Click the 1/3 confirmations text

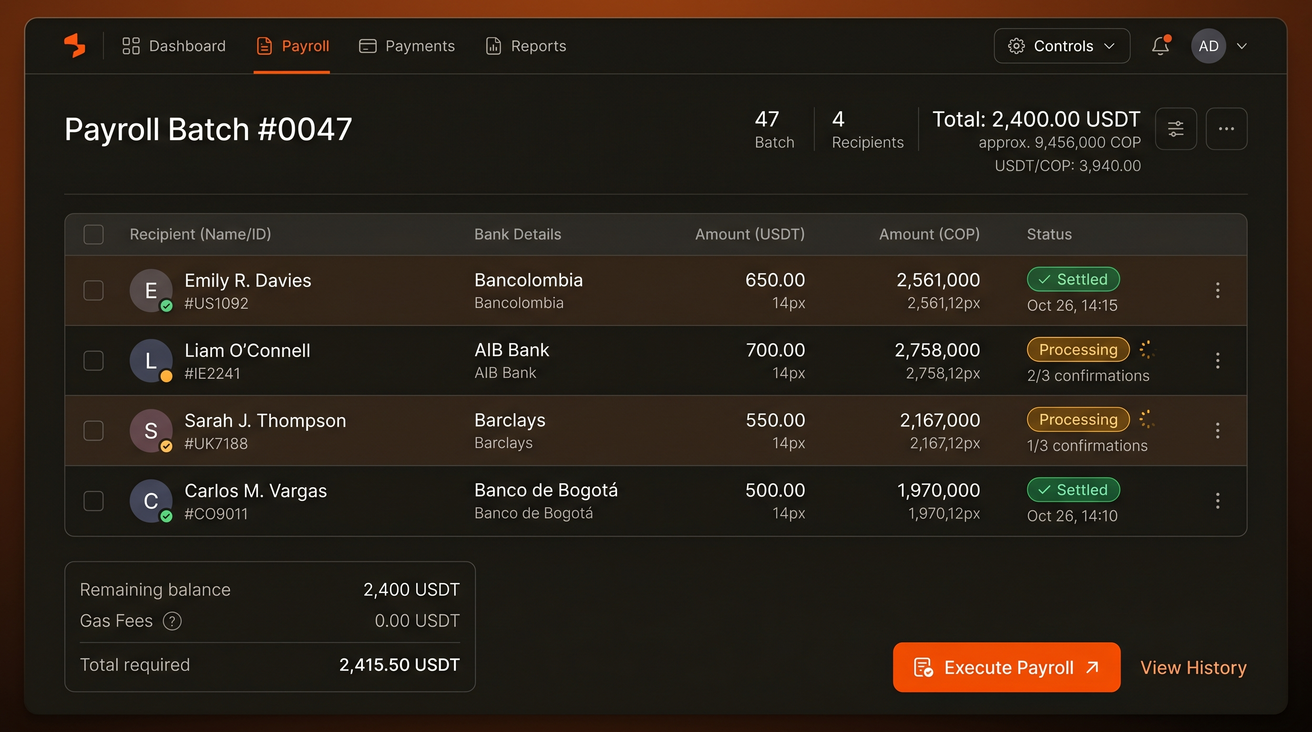pos(1087,446)
